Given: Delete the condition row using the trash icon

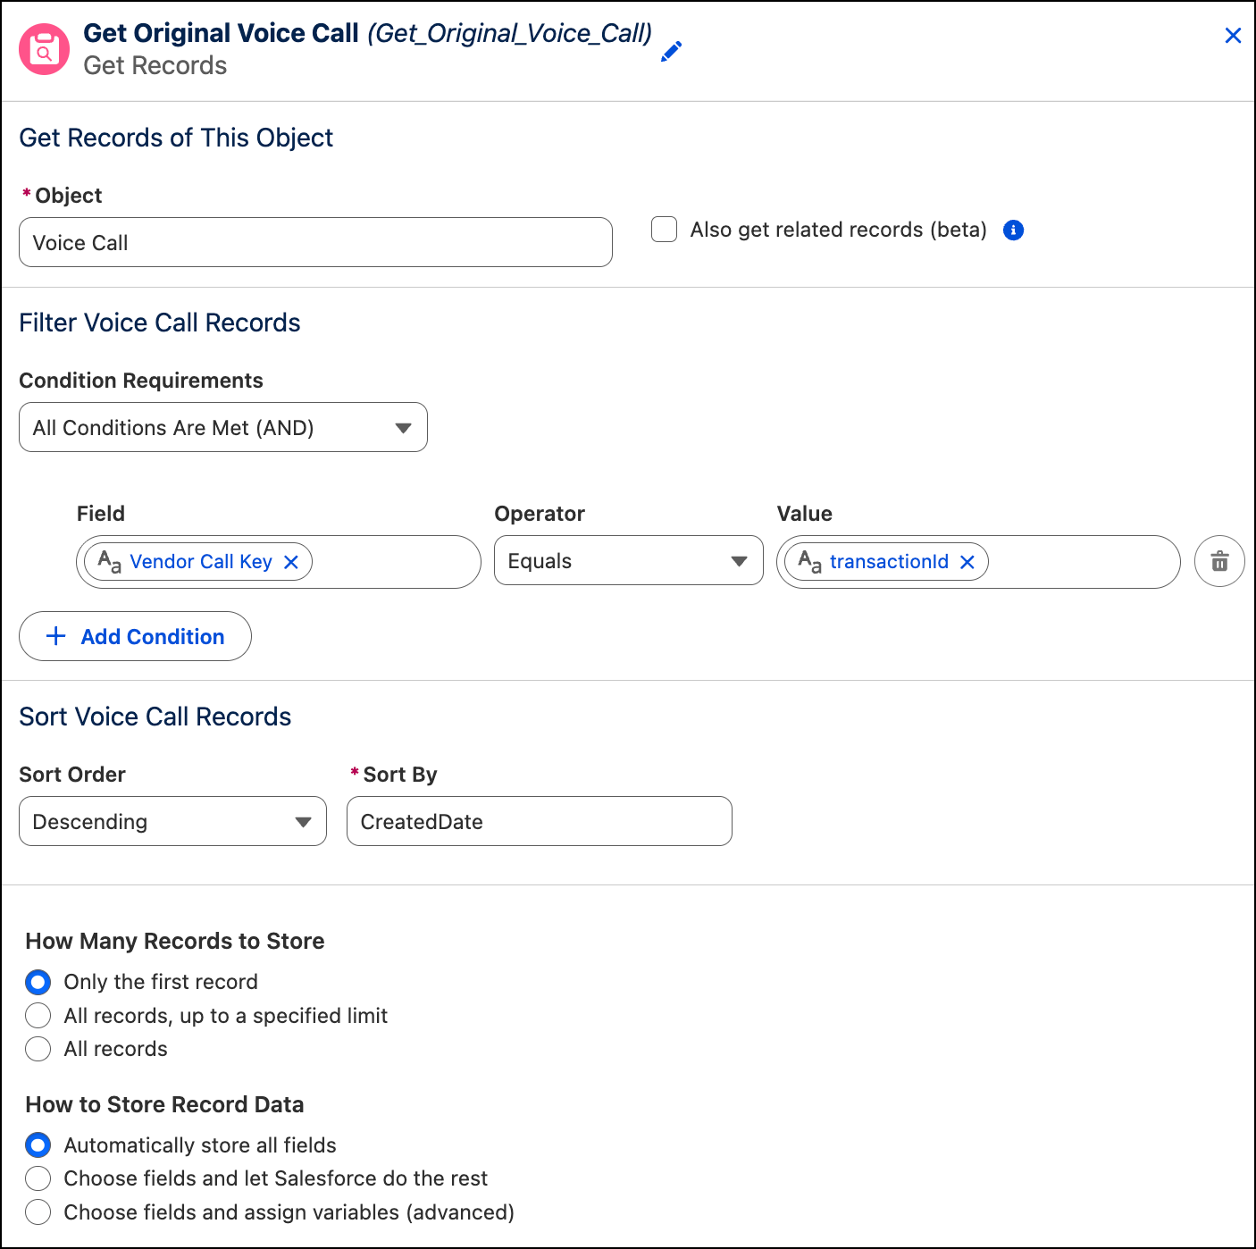Looking at the screenshot, I should (x=1219, y=561).
